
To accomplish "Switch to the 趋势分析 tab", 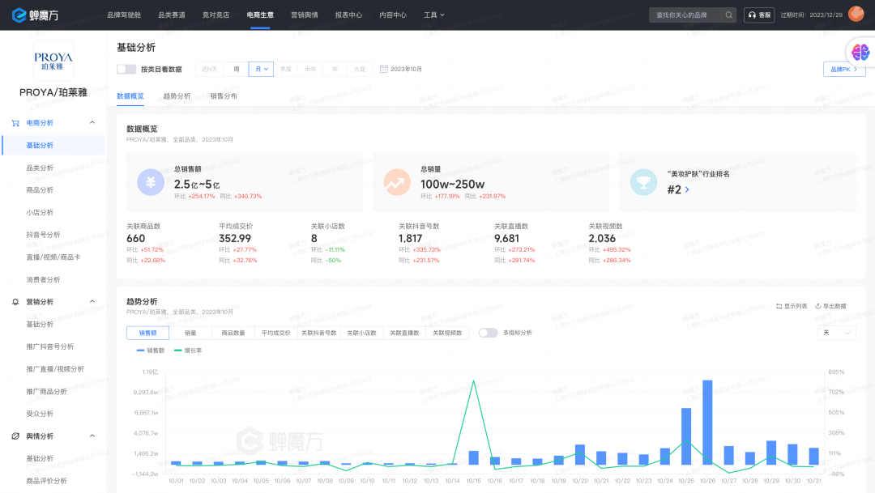I will coord(177,96).
